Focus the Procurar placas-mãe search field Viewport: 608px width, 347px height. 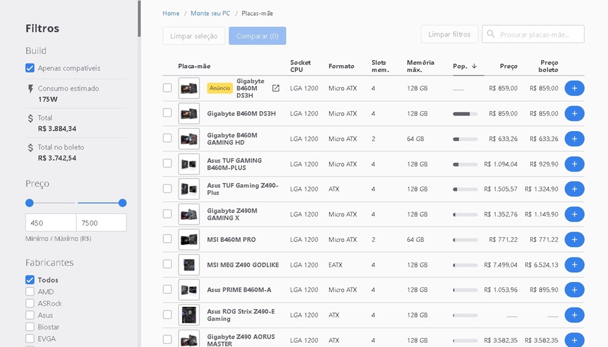[533, 34]
